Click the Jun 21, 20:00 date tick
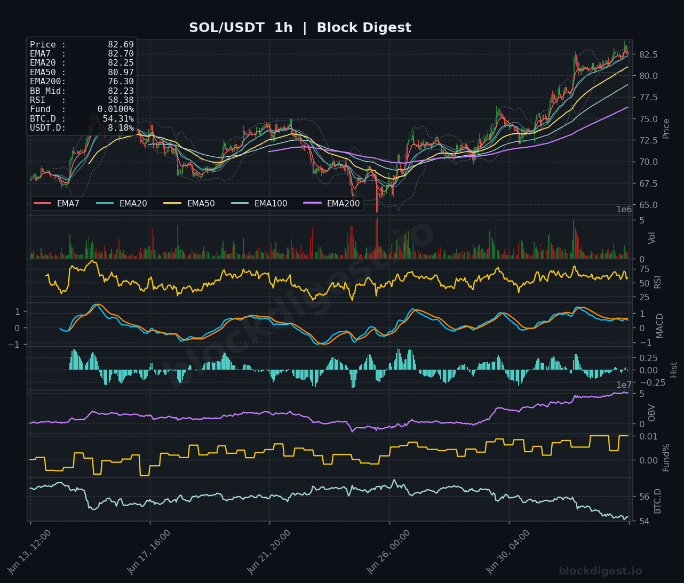This screenshot has height=583, width=684. tap(269, 552)
